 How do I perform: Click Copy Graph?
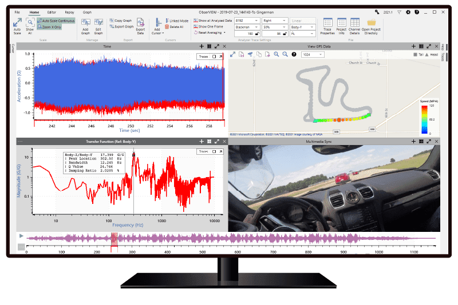(121, 21)
